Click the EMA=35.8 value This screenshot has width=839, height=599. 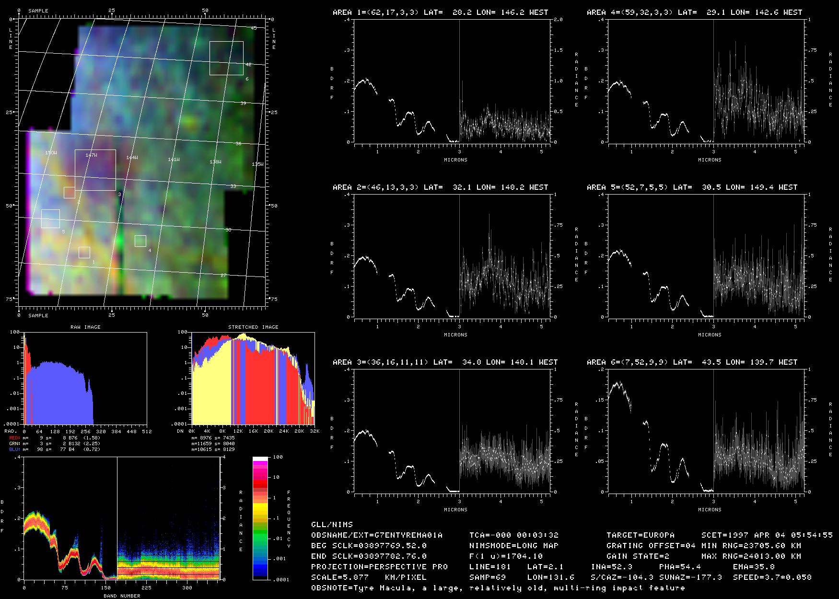754,567
